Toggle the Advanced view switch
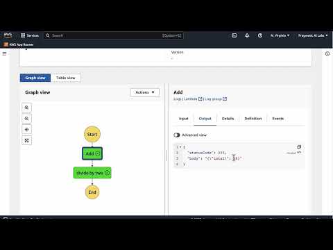Viewport: 333px width, 250px height. coord(177,135)
